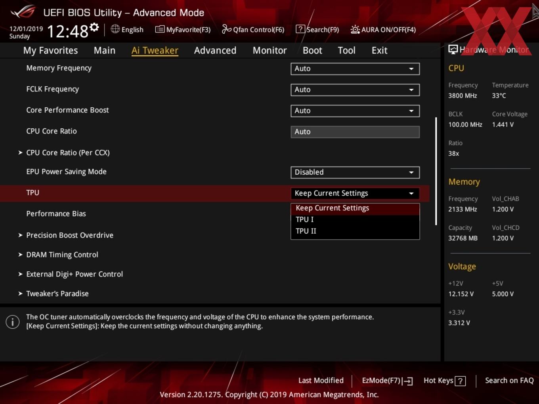The width and height of the screenshot is (539, 404).
Task: Click Last Modified
Action: 321,381
